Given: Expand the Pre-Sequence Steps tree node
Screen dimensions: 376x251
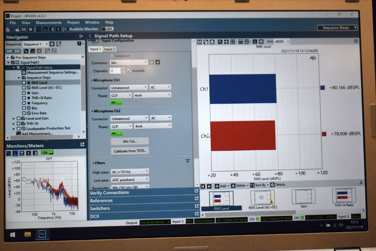Looking at the screenshot, I should (8, 57).
